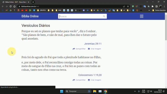Go back with the browser back arrow

3,6
